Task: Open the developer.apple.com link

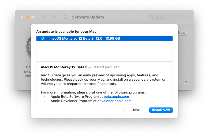Action: click(114, 101)
